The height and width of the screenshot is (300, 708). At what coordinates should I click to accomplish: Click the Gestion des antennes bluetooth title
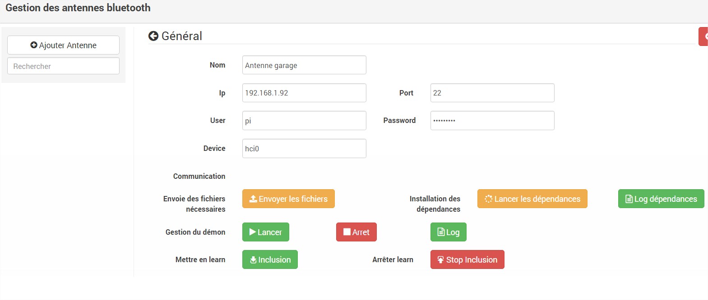[x=78, y=8]
